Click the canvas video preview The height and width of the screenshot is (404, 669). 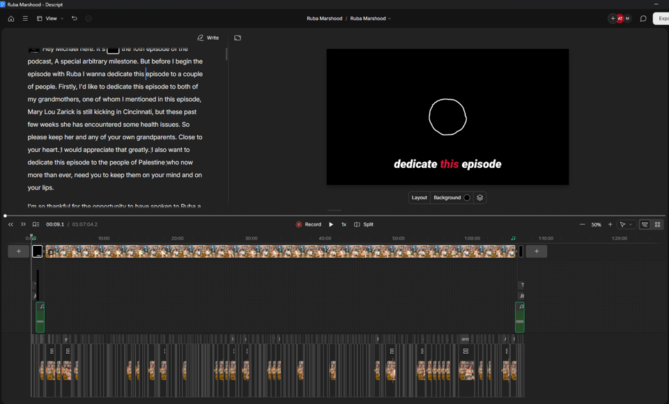coord(447,116)
